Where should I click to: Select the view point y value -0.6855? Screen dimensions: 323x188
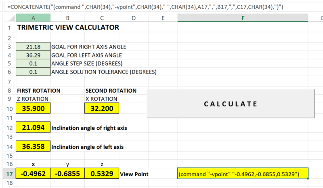point(67,174)
